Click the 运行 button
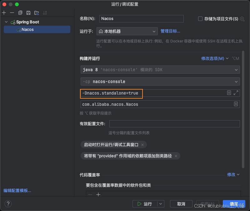This screenshot has height=211, width=250. [145, 204]
